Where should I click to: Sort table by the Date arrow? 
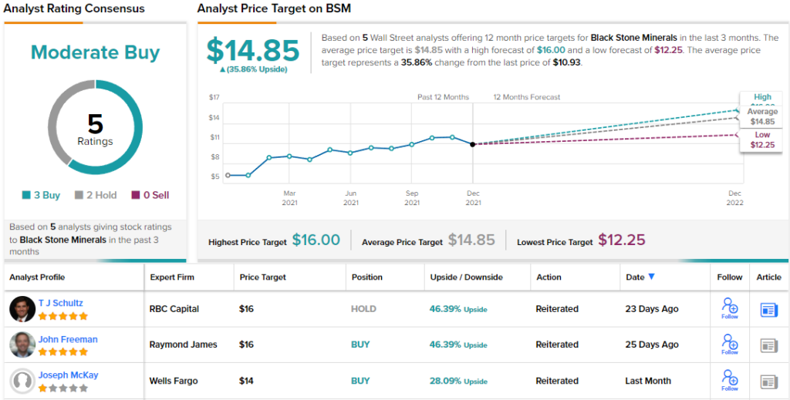[652, 277]
